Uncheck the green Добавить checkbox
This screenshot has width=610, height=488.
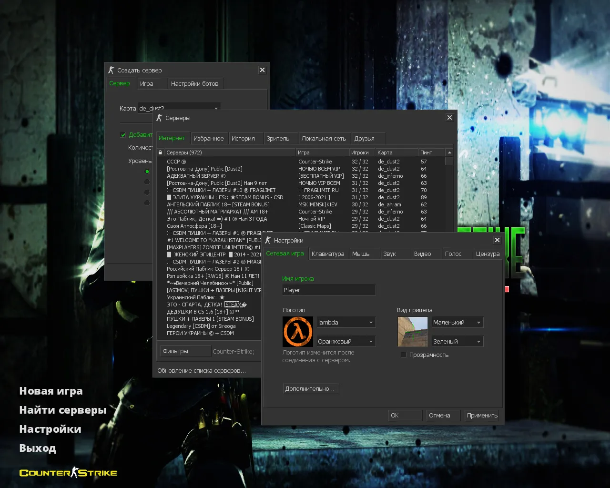123,135
